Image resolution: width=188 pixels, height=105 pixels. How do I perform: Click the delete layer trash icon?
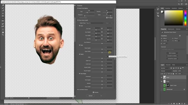tap(185, 104)
